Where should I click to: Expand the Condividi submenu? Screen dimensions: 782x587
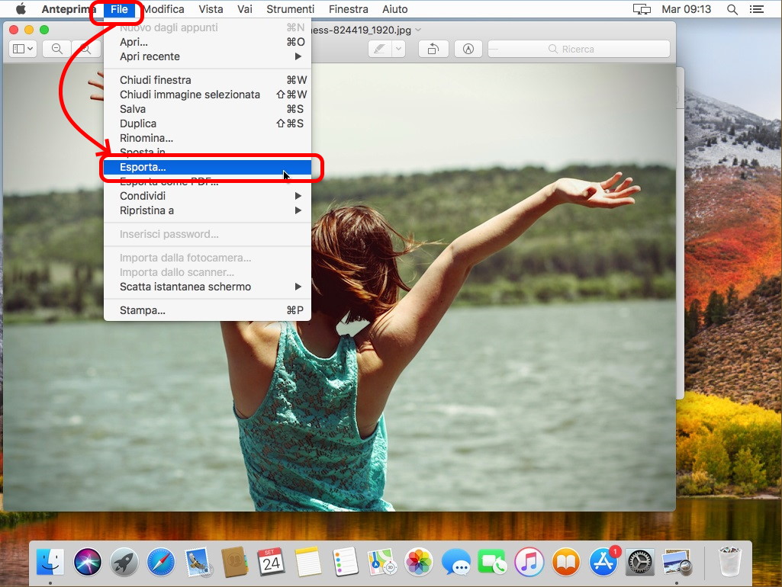[x=208, y=196]
